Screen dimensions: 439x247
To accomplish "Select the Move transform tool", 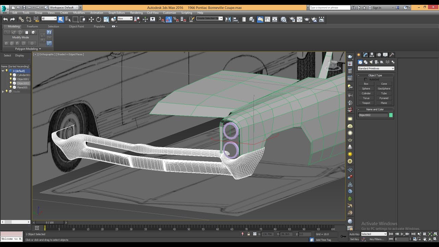I will pos(91,20).
